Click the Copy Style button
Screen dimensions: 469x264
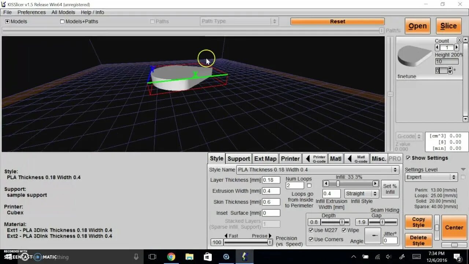[x=418, y=222]
